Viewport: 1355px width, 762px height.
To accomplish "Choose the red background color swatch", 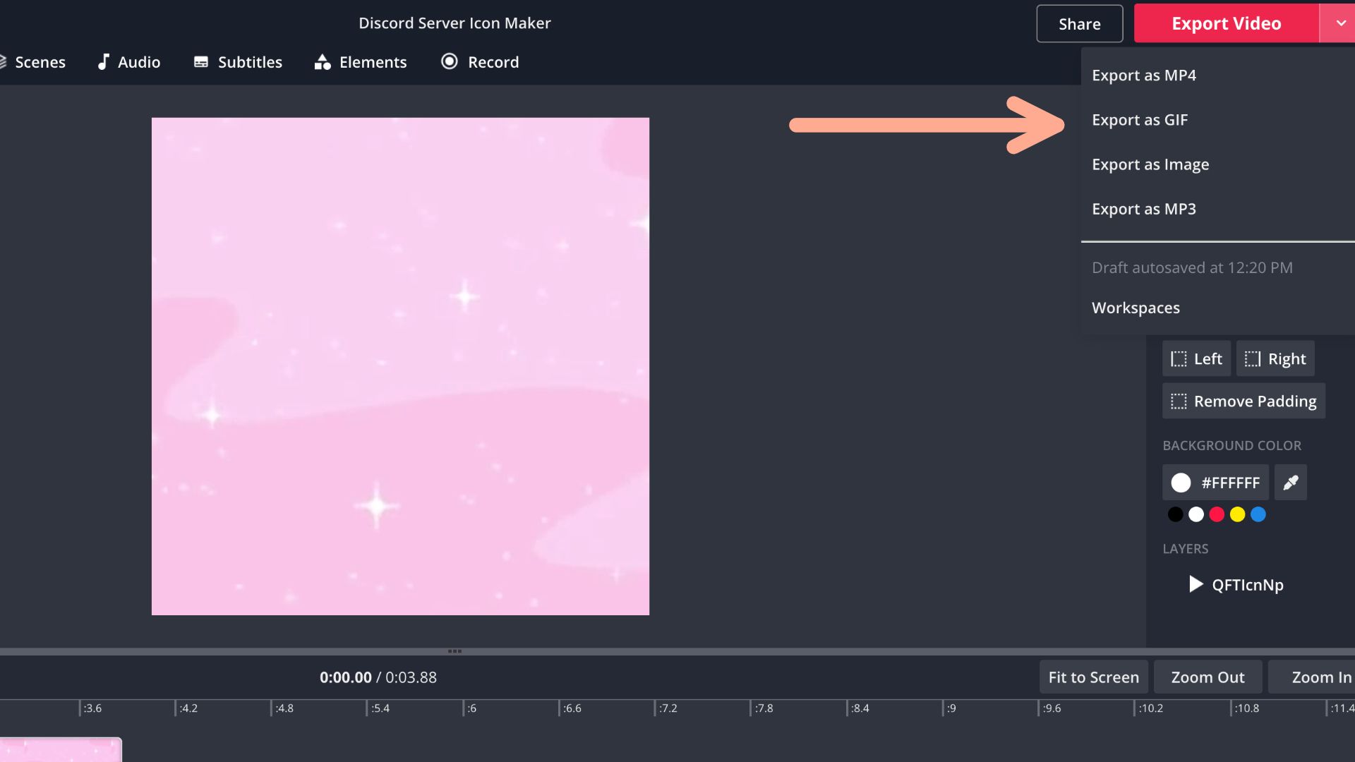I will pos(1217,514).
